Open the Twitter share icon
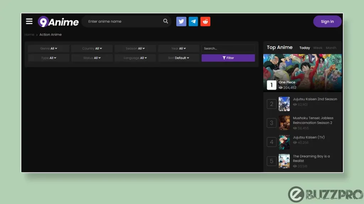Screen dimensions: 364x204 [x=181, y=22]
